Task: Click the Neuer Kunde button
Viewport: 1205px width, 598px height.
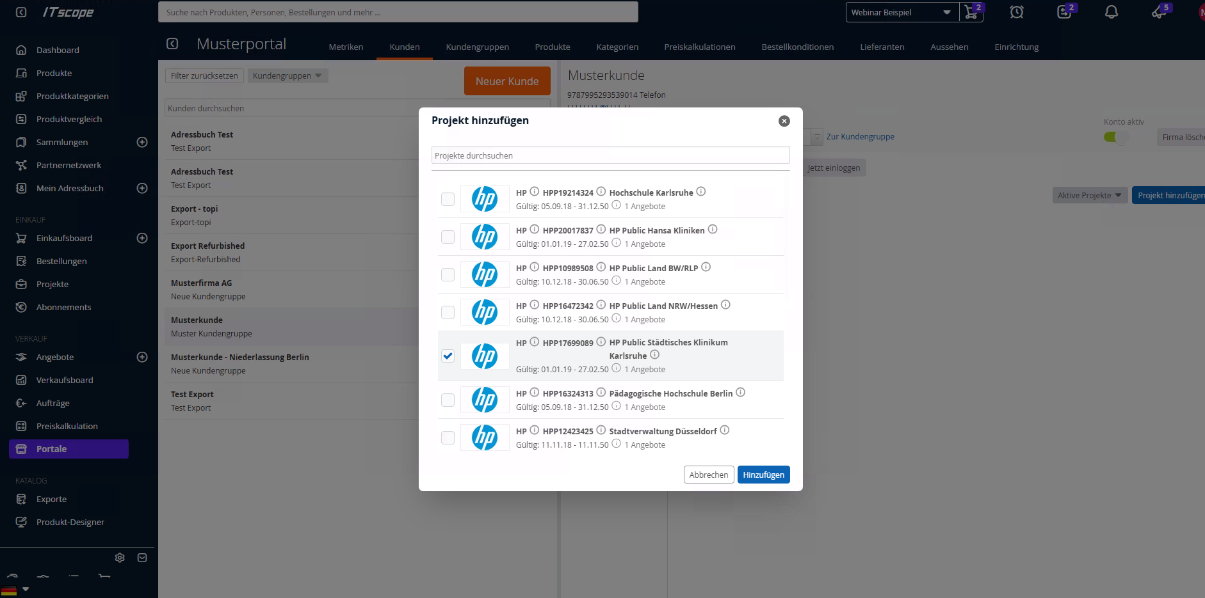Action: click(507, 81)
